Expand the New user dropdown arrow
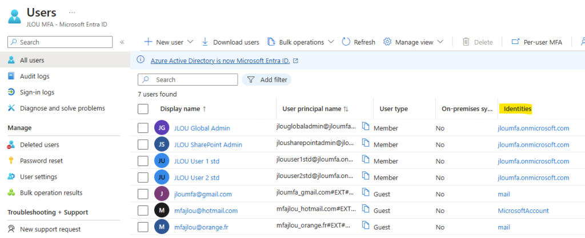Screen dimensions: 585x238 point(190,42)
